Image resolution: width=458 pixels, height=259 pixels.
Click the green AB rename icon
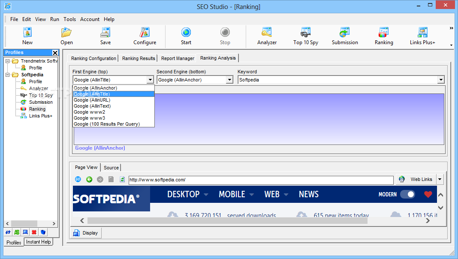click(x=17, y=232)
